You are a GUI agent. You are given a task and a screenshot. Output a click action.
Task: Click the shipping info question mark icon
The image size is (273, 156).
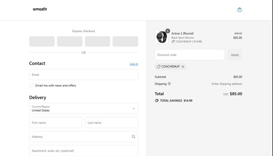click(169, 84)
